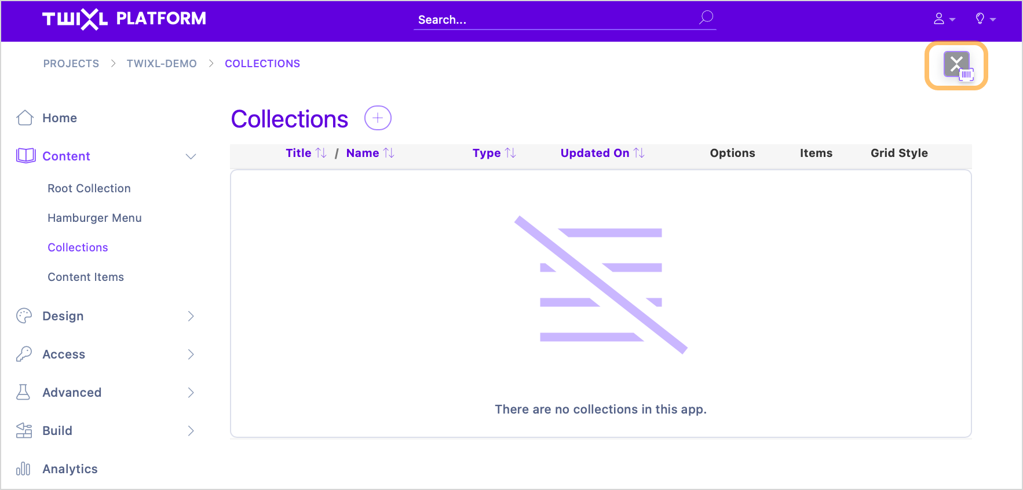Click the Items column header text
This screenshot has height=490, width=1023.
[816, 153]
